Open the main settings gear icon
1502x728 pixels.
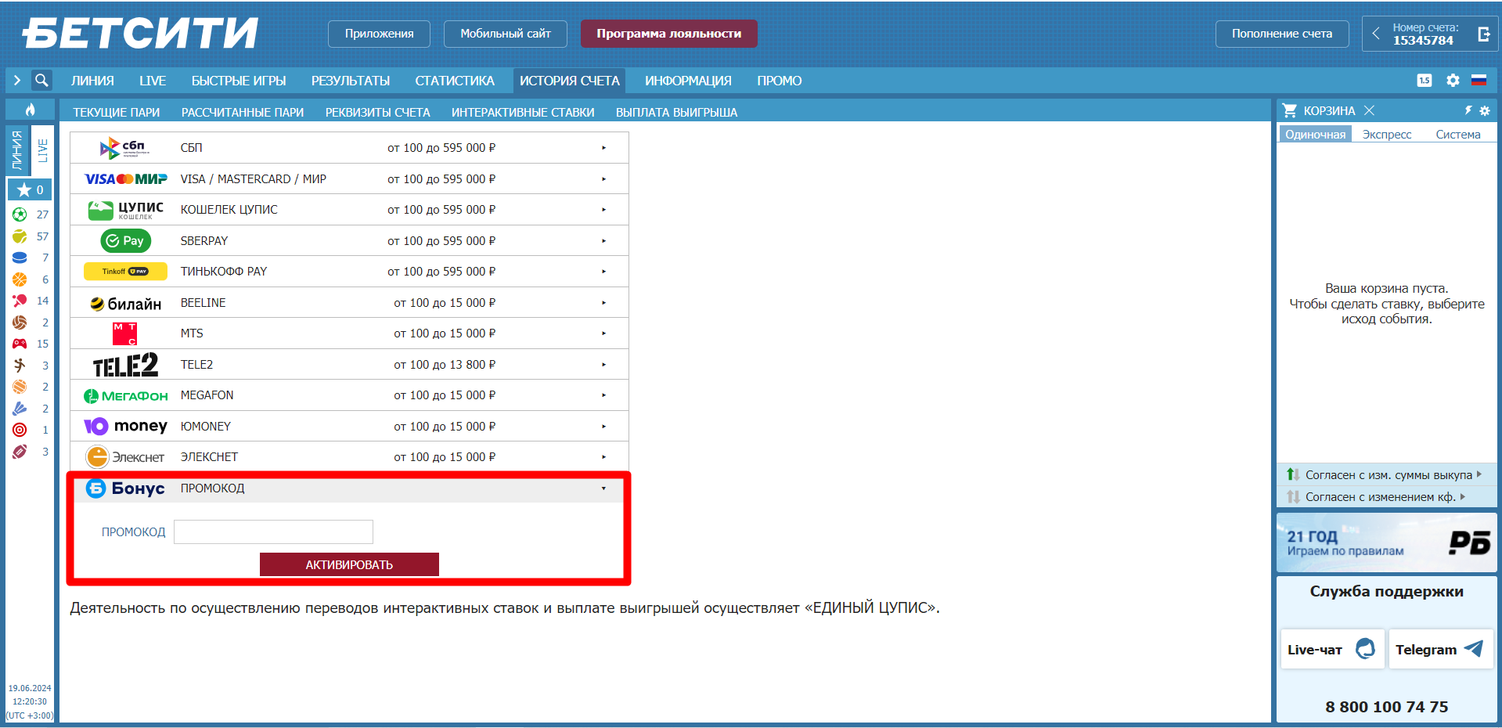[x=1453, y=81]
